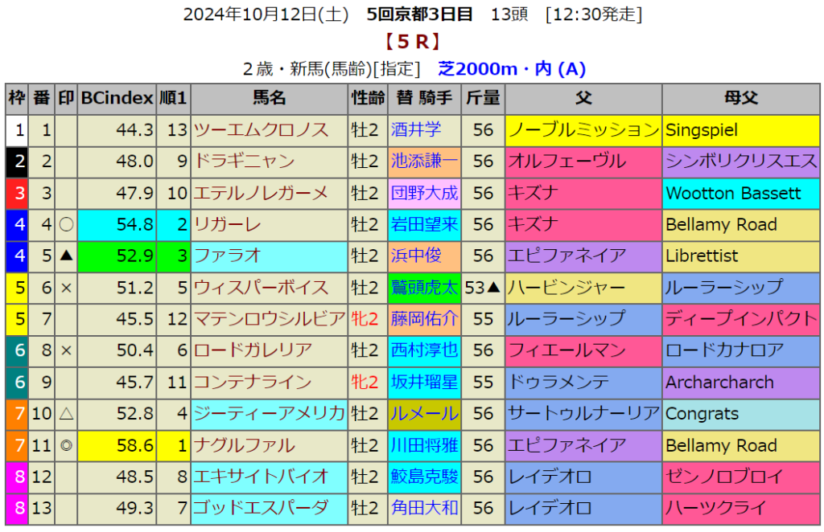Click the × mark for ロードガレリア
The image size is (824, 532).
tap(66, 351)
